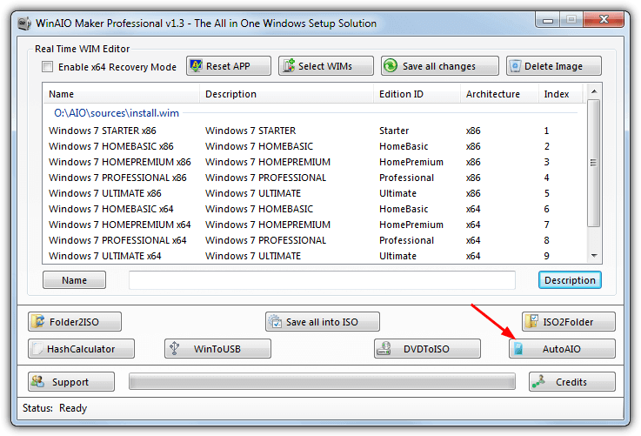Click the Select WIMs document icon

click(x=289, y=66)
